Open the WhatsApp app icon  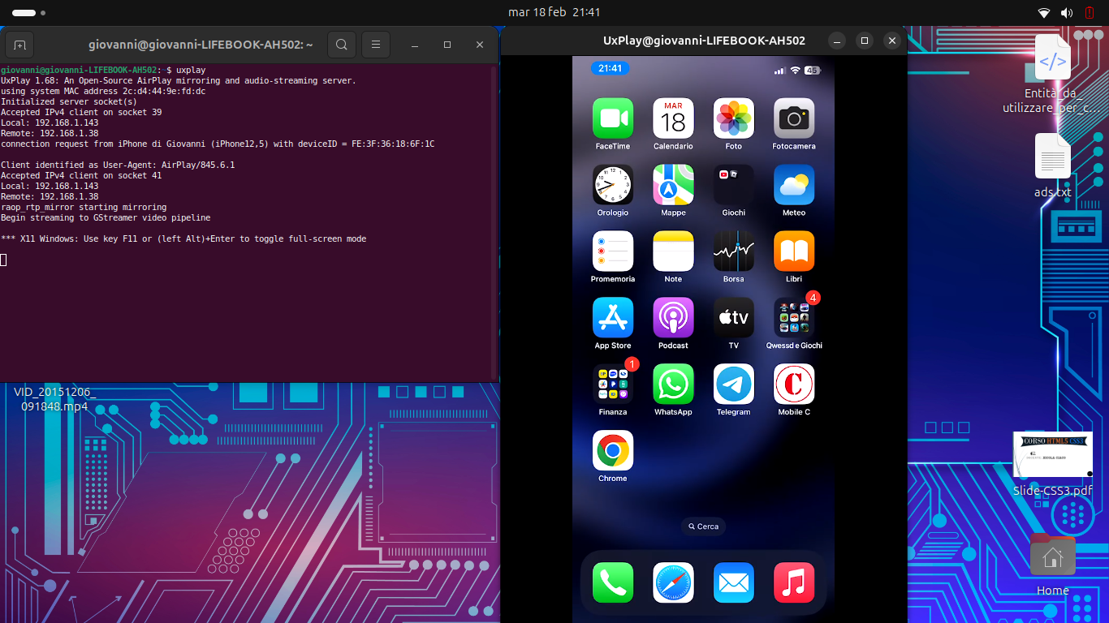coord(673,385)
